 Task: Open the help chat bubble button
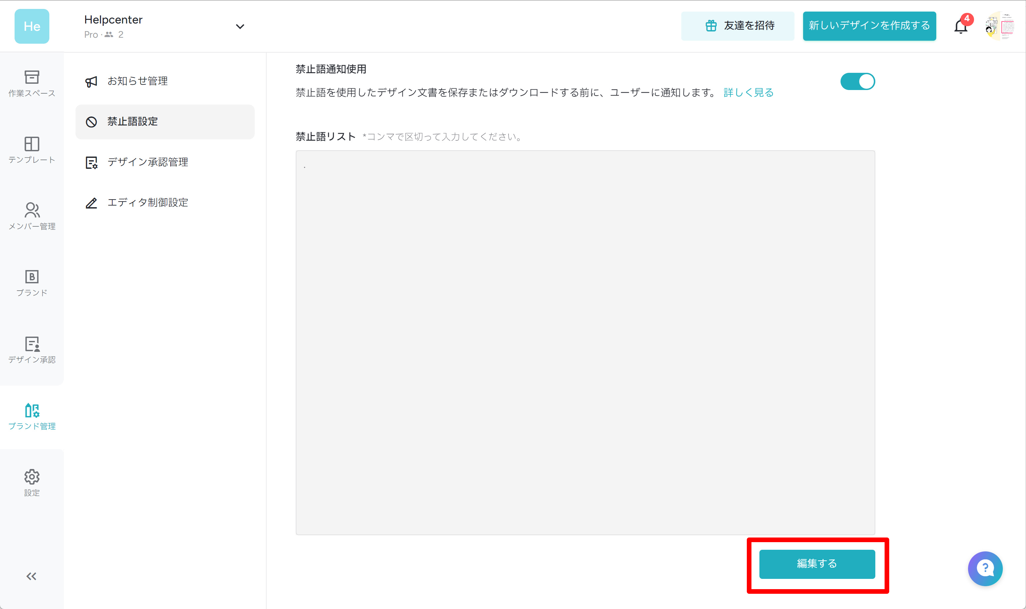(985, 568)
